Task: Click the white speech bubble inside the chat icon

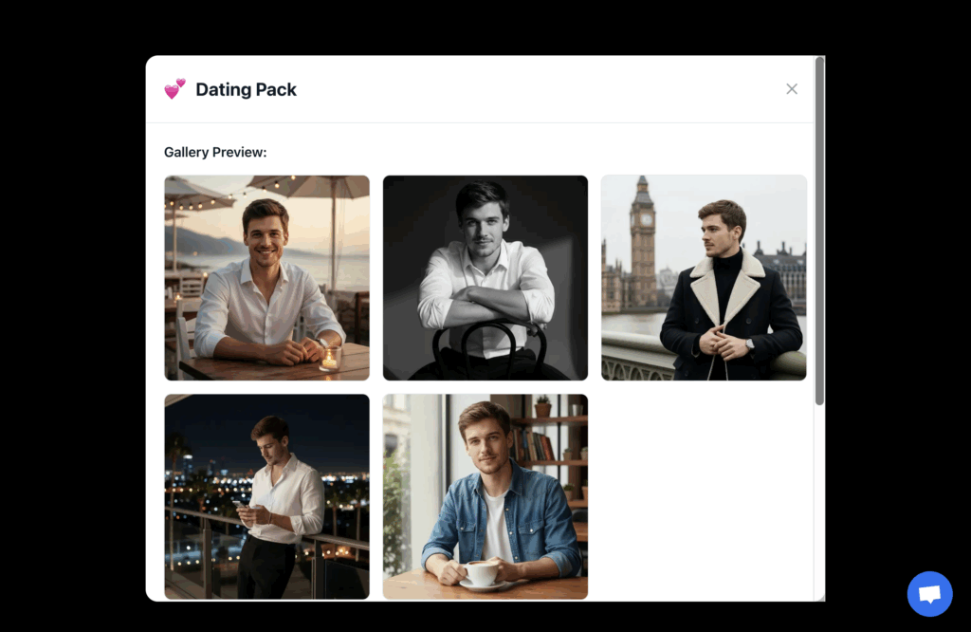Action: (929, 594)
